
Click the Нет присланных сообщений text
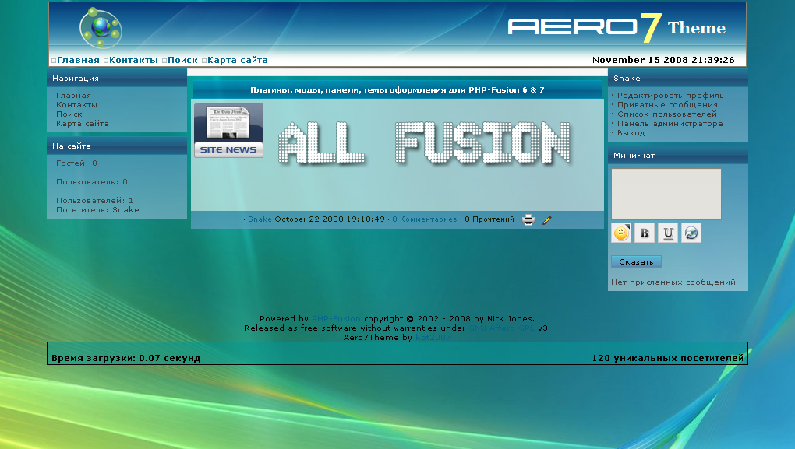coord(674,282)
